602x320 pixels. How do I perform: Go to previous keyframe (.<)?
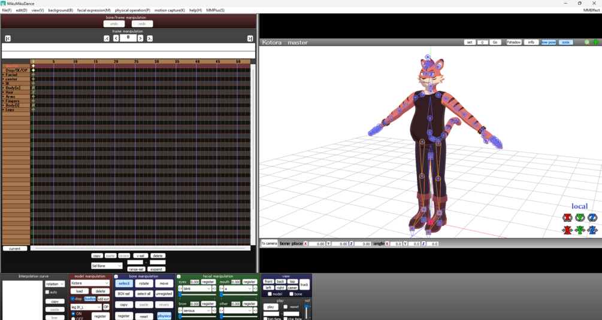pyautogui.click(x=107, y=38)
